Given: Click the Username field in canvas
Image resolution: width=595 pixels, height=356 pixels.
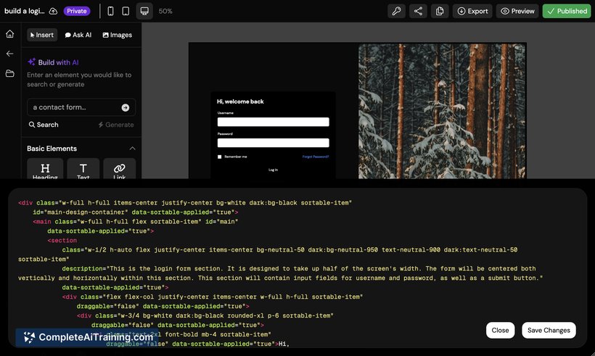Looking at the screenshot, I should click(x=274, y=122).
